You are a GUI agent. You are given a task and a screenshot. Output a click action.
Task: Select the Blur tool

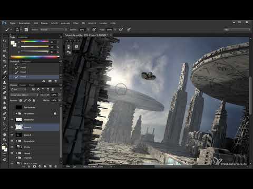(5, 103)
